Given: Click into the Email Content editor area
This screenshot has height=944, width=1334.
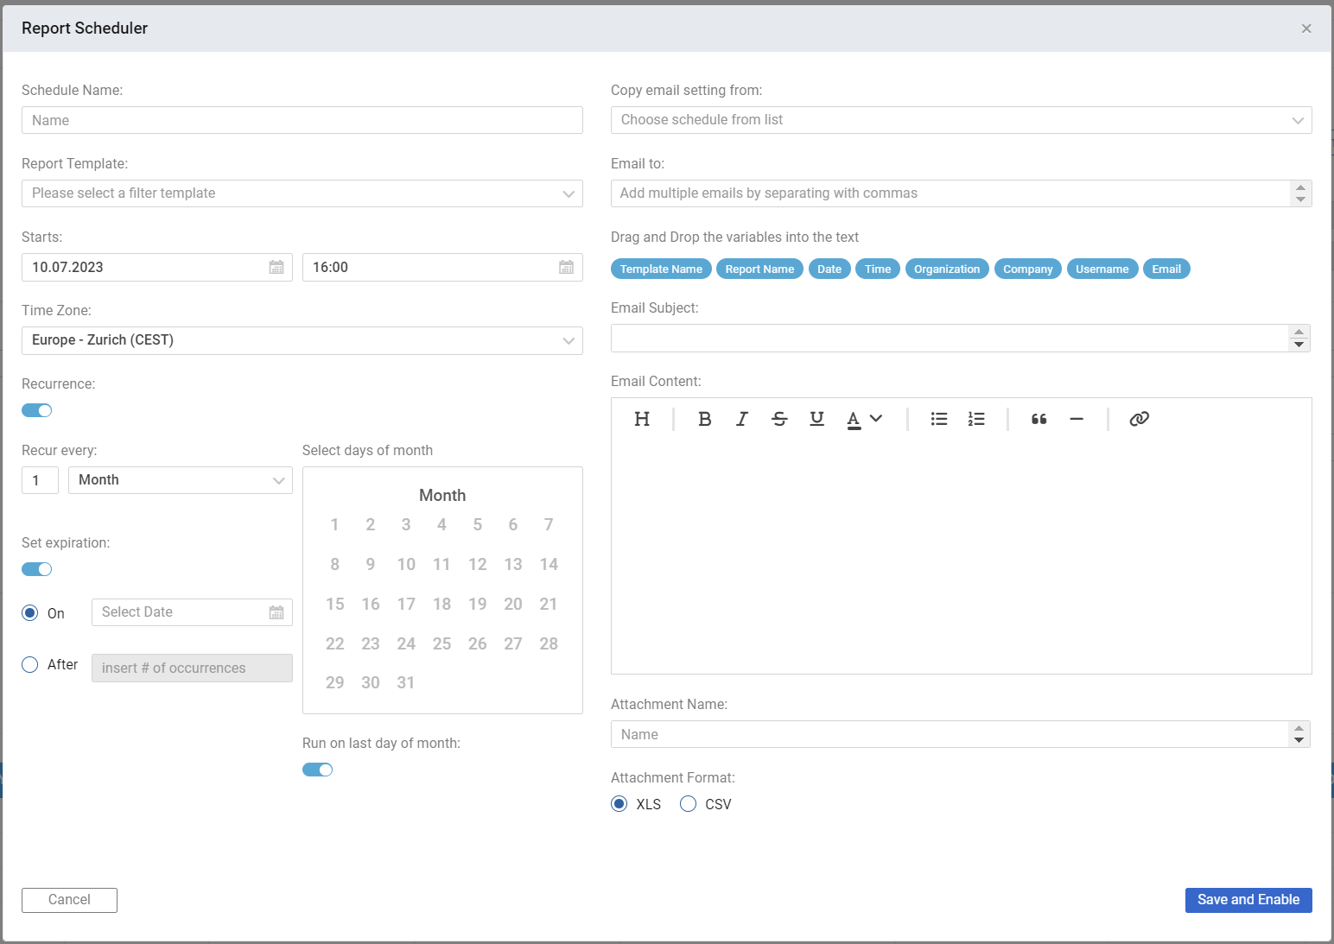Looking at the screenshot, I should pyautogui.click(x=962, y=557).
